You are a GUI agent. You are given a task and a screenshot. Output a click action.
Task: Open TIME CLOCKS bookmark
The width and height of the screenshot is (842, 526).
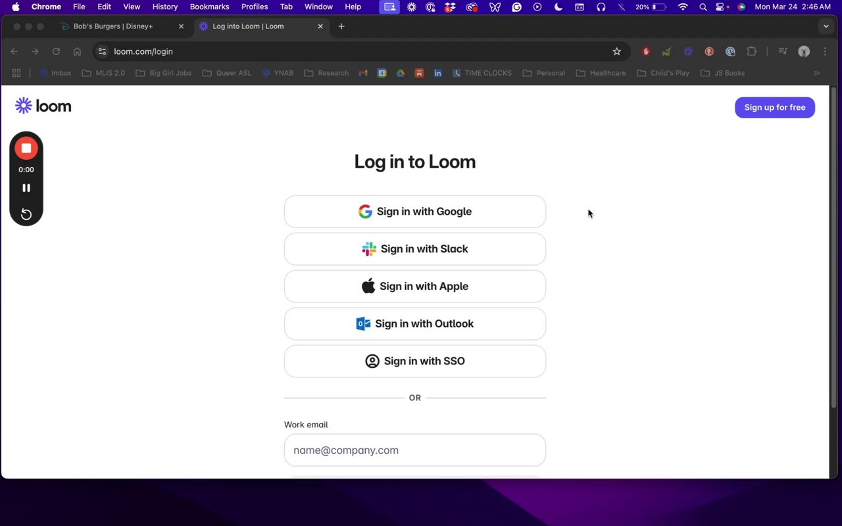click(x=482, y=73)
